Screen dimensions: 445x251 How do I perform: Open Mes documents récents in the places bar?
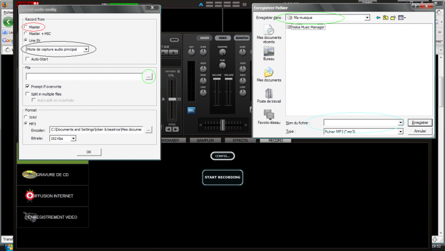coord(269,34)
